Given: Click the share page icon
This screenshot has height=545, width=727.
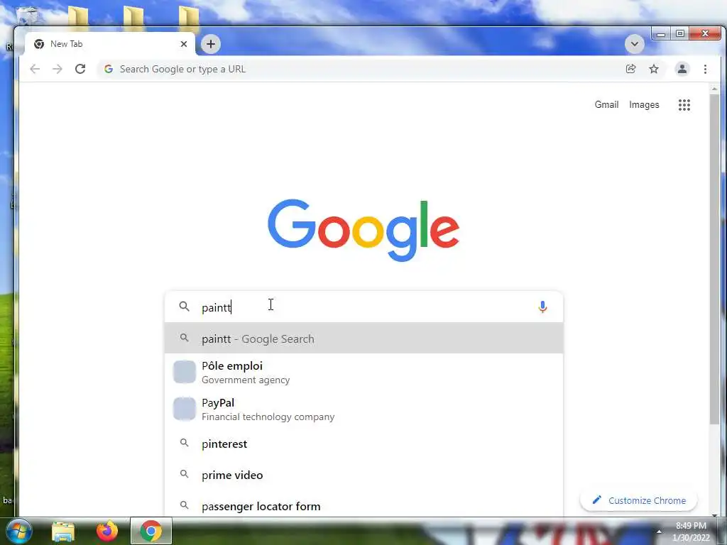Looking at the screenshot, I should tap(630, 69).
